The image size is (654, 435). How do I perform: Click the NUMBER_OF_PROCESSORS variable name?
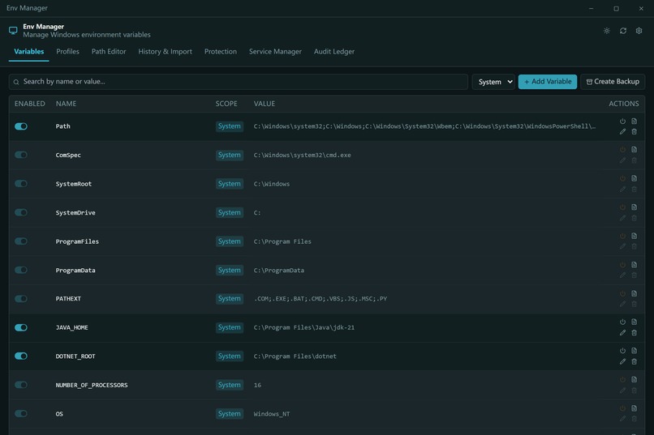click(92, 385)
